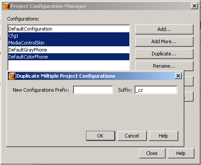Select the MediaControlSkin configuration
Image resolution: width=201 pixels, height=165 pixels.
pos(69,43)
